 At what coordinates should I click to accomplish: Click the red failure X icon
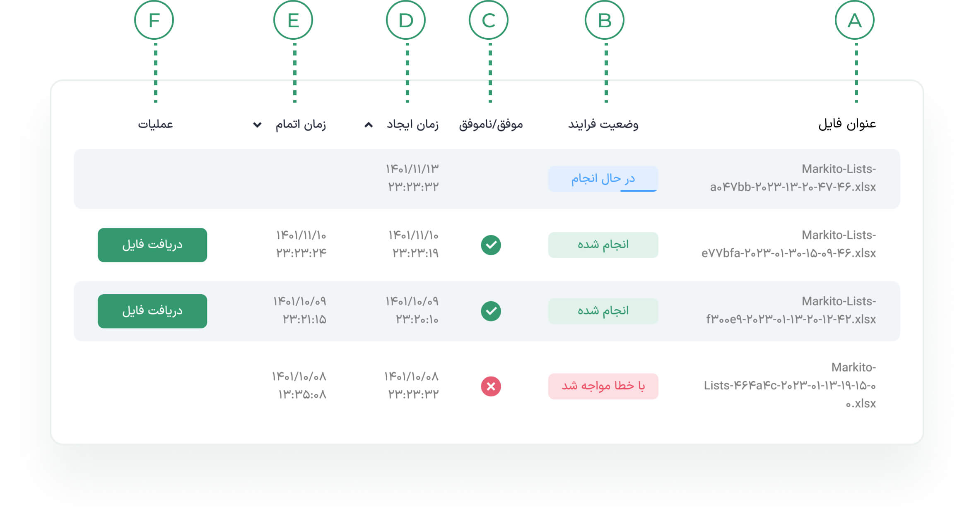[491, 386]
